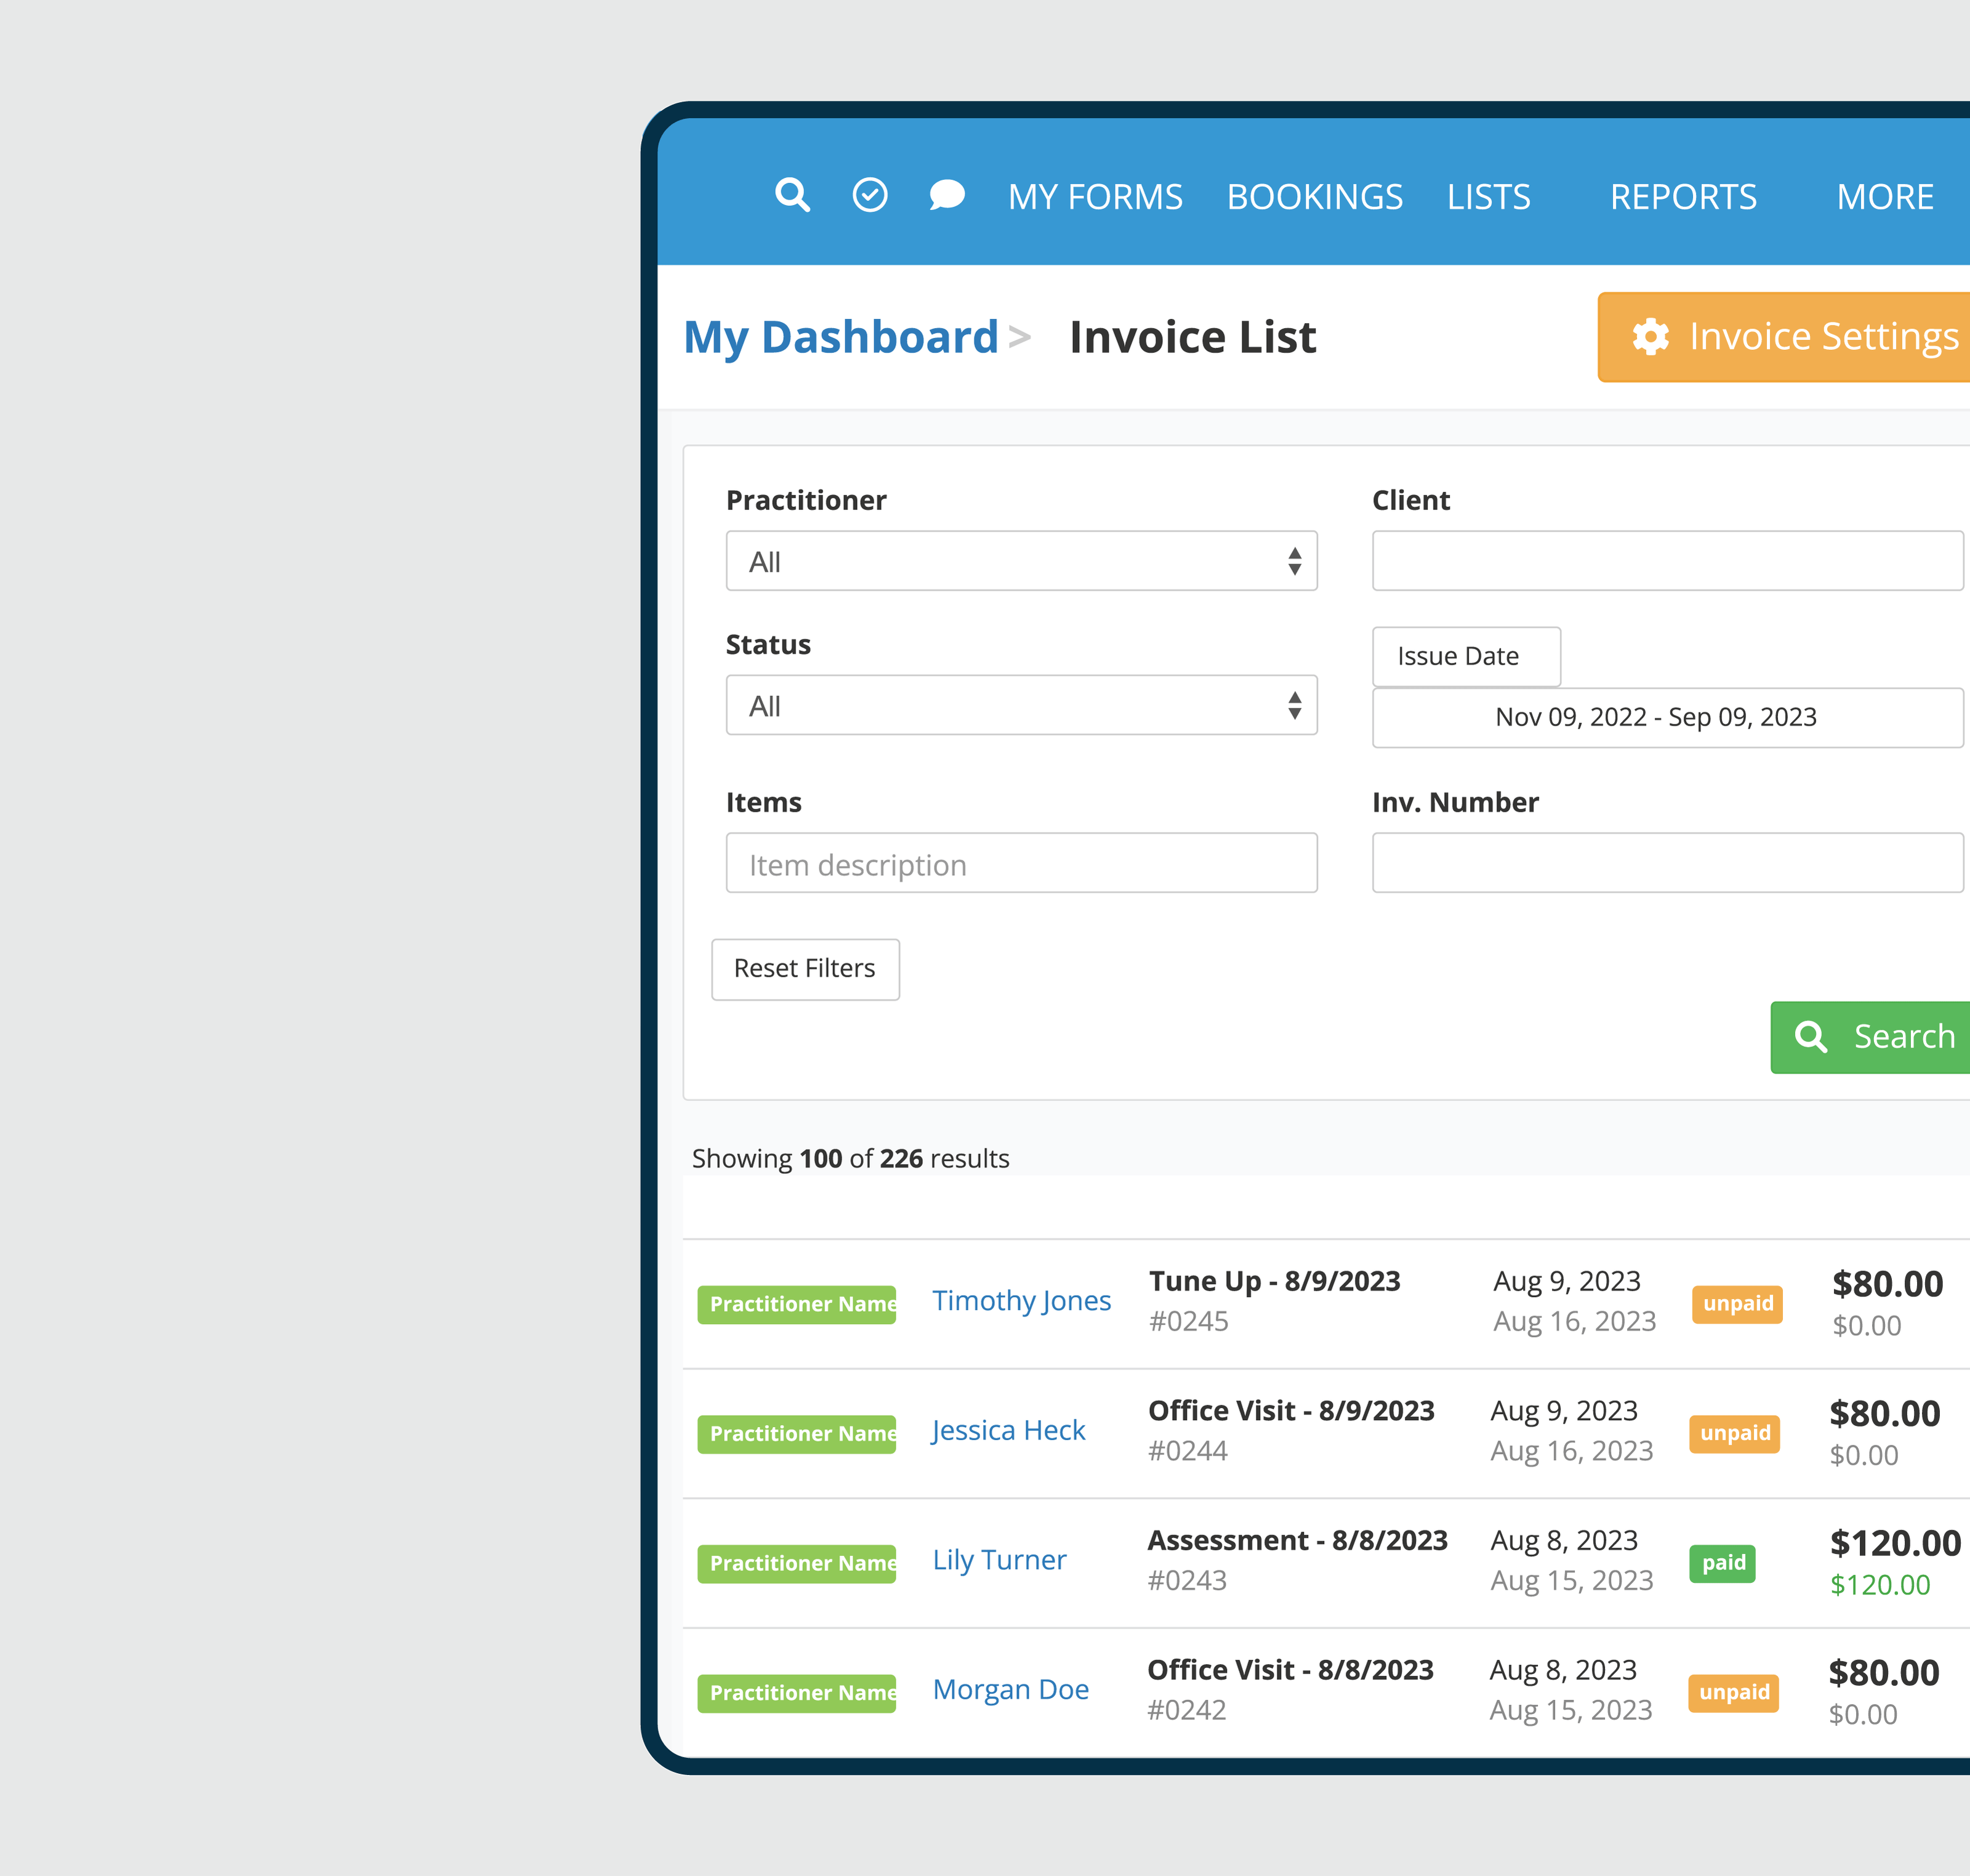Viewport: 1970px width, 1876px height.
Task: Expand the Status dropdown
Action: click(x=1021, y=705)
